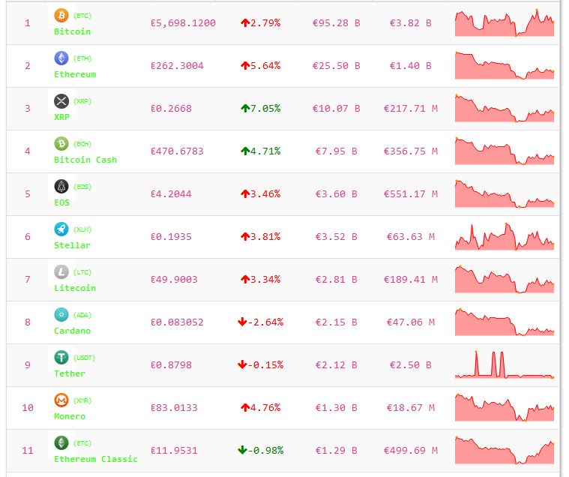Open the Bitcoin coin name link
Screen dimensions: 569x477
click(x=72, y=31)
